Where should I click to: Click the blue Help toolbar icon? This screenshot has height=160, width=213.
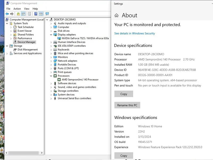[x=36, y=14]
